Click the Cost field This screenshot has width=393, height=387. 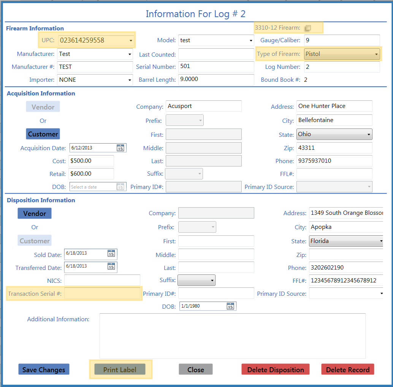click(x=91, y=161)
